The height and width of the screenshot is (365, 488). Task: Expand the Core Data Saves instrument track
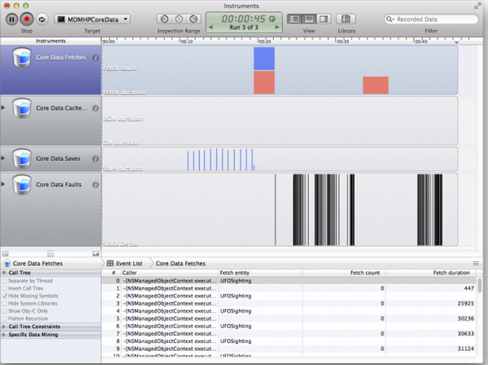pyautogui.click(x=3, y=159)
